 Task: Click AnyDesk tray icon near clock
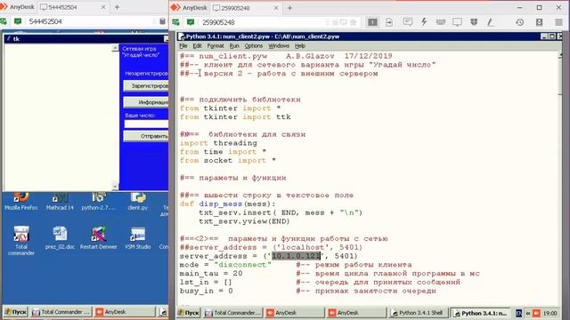click(536, 313)
